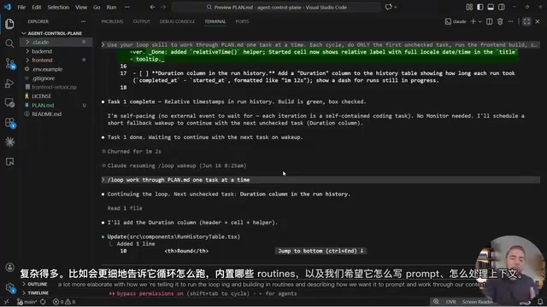Open the Selection menu
The image size is (547, 307).
tap(58, 7)
